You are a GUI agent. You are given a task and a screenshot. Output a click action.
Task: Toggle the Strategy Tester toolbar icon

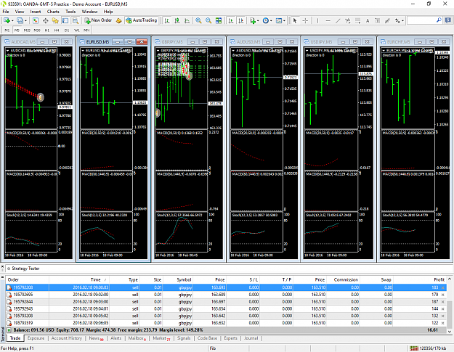76,20
